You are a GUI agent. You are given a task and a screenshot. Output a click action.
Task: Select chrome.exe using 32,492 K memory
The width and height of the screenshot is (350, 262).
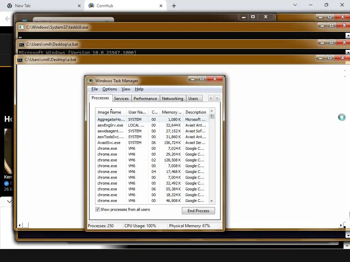(152, 183)
